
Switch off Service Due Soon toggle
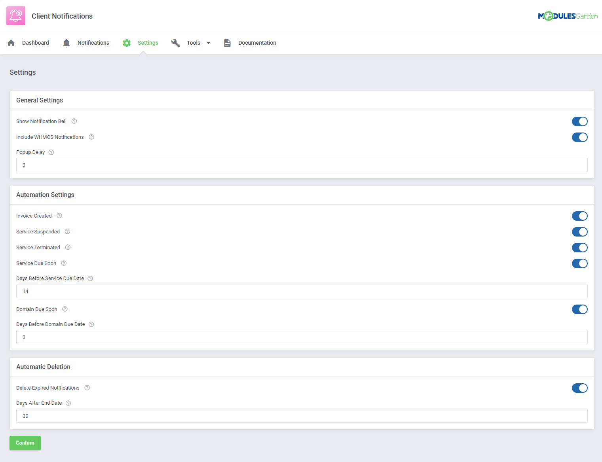point(580,263)
